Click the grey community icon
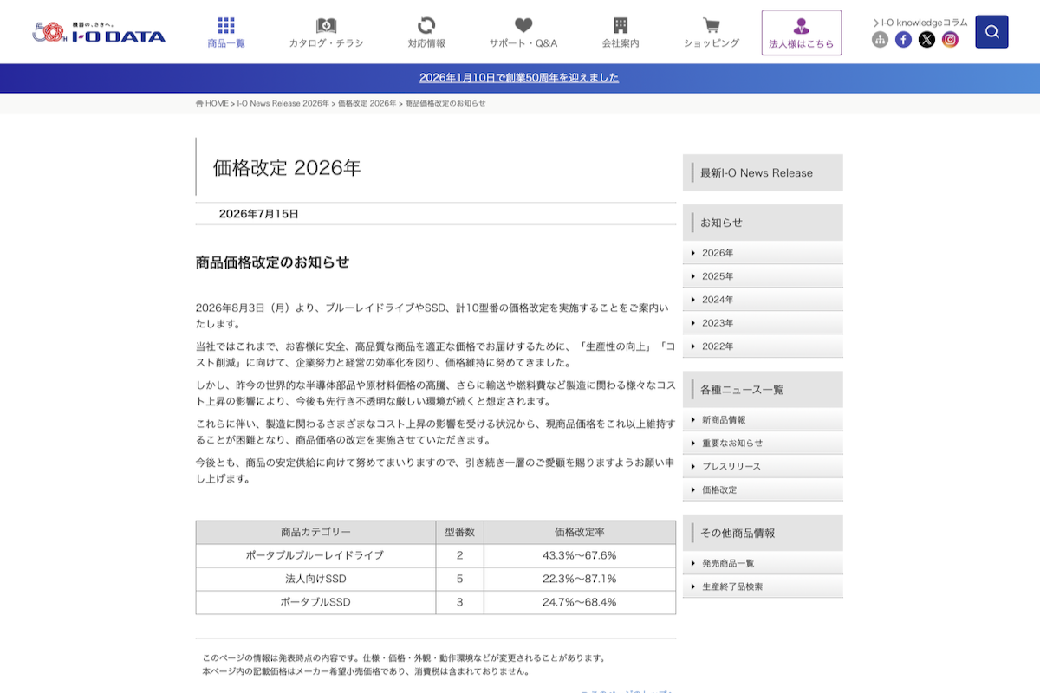This screenshot has height=693, width=1040. click(x=881, y=39)
